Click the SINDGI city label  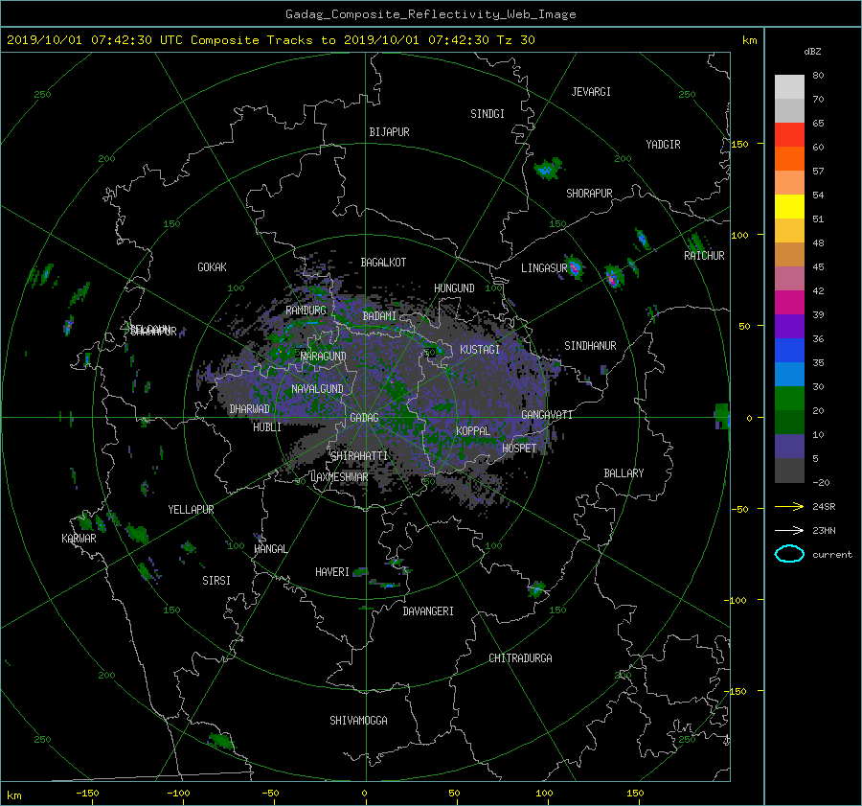pyautogui.click(x=488, y=114)
